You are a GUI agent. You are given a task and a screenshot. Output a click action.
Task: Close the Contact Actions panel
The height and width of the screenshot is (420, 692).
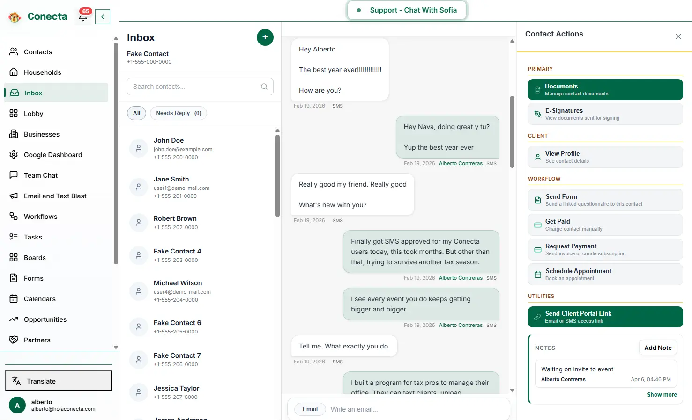click(678, 36)
